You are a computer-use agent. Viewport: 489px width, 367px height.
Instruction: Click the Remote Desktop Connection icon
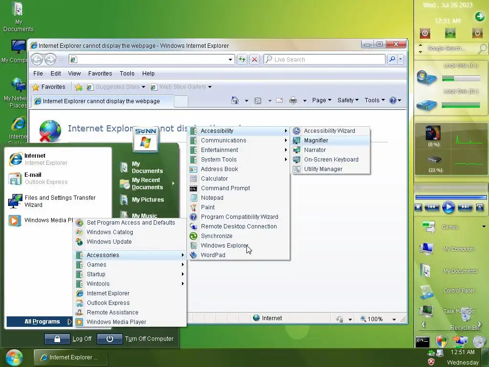coord(193,227)
